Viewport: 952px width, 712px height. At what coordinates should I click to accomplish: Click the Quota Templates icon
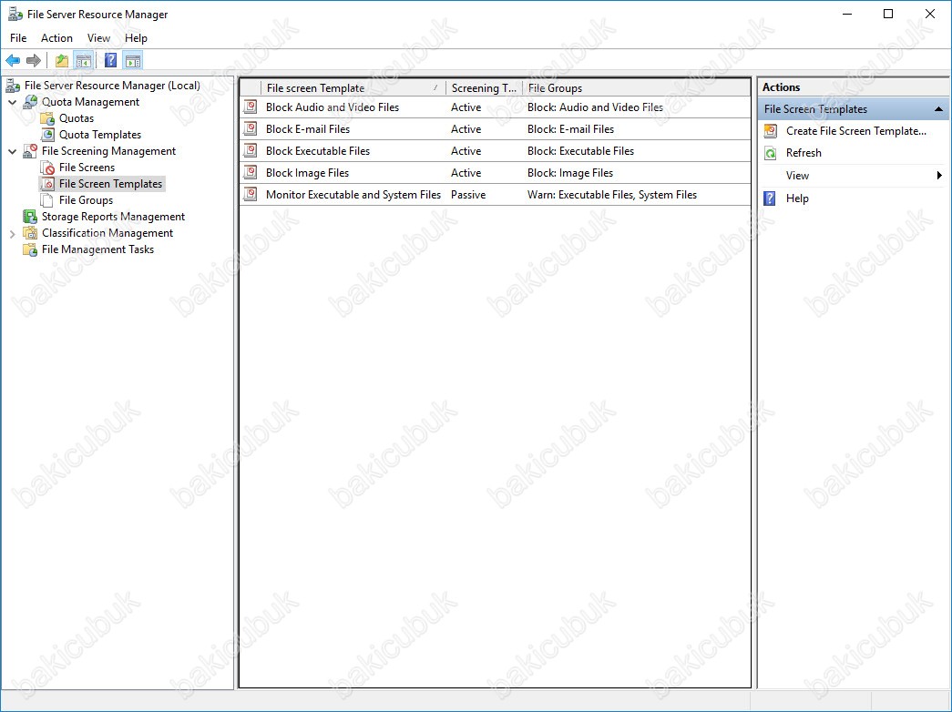[47, 135]
